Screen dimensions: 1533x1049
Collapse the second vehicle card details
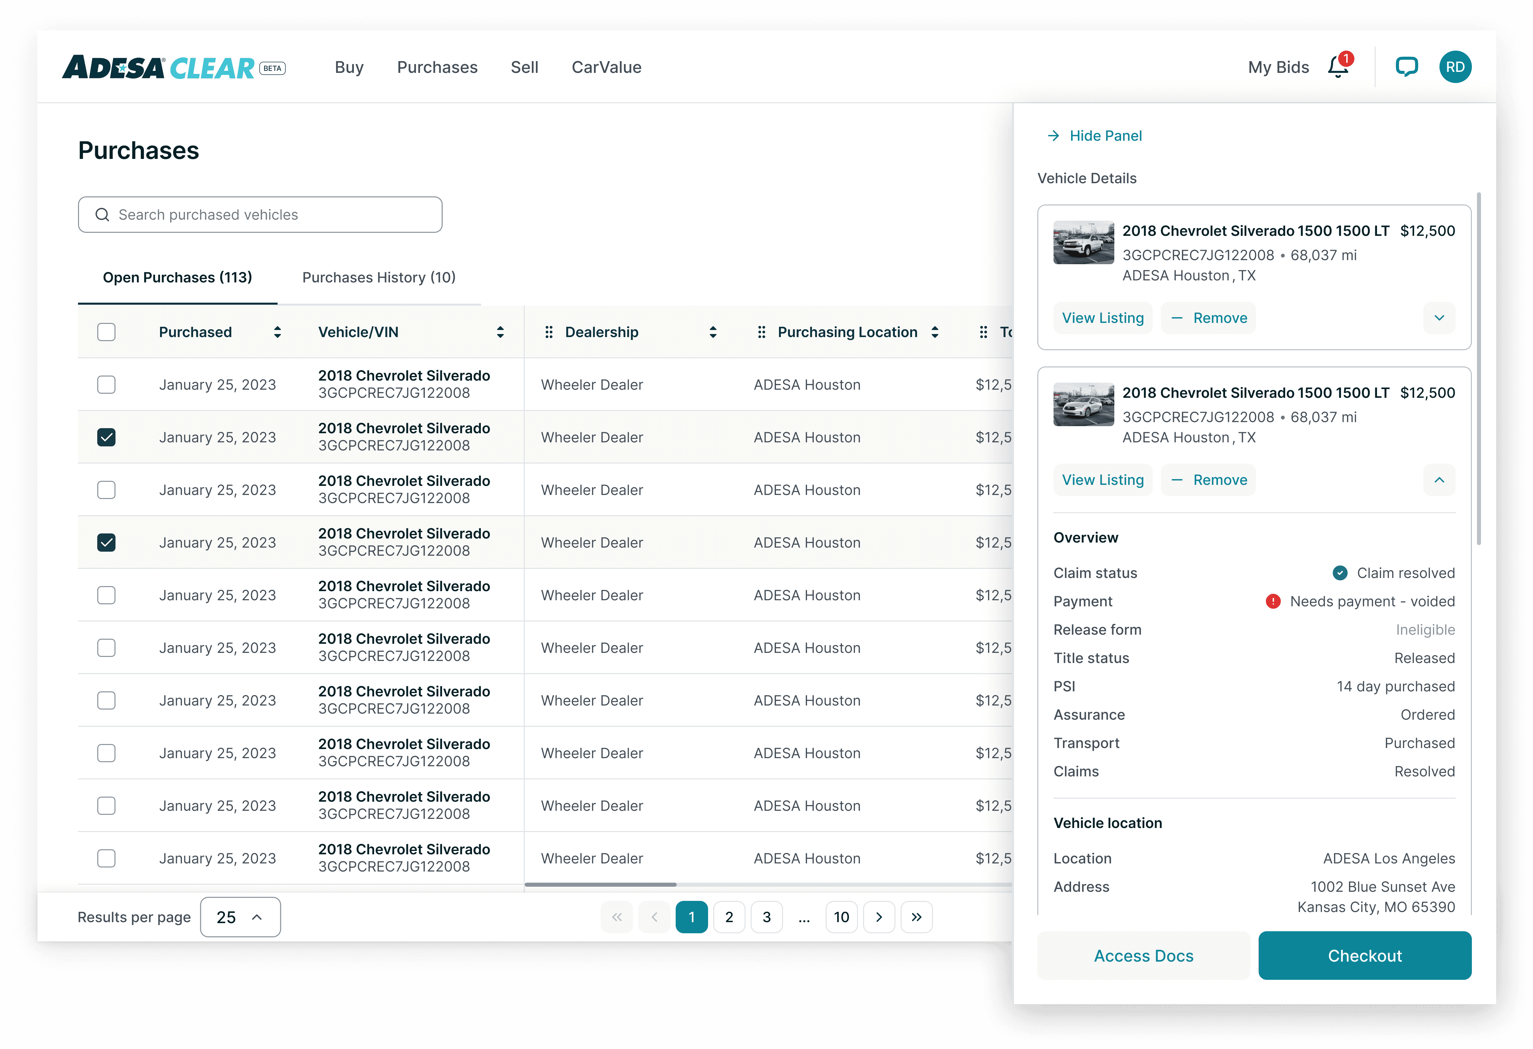click(1439, 480)
